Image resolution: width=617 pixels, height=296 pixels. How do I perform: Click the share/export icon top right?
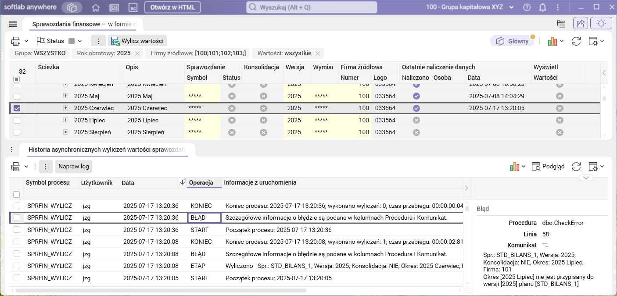click(x=581, y=24)
